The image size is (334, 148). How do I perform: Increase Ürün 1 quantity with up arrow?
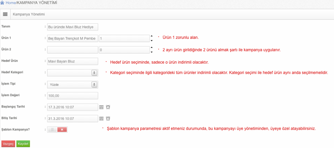click(151, 36)
